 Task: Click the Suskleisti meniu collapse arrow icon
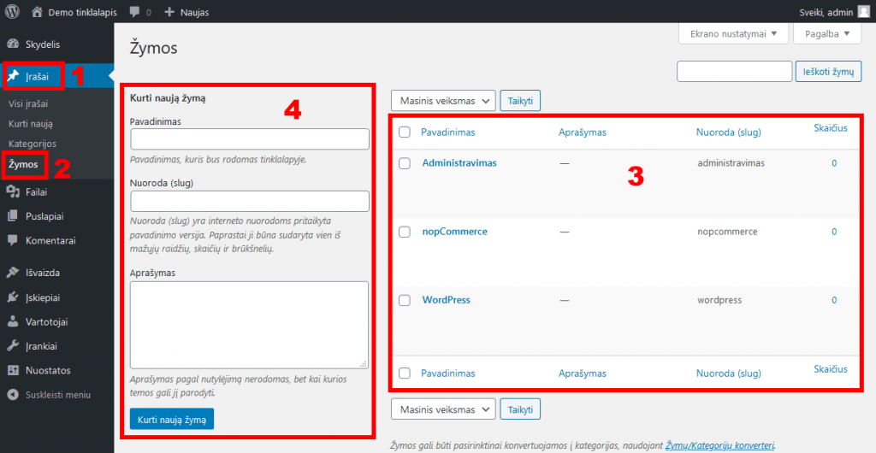click(x=14, y=394)
